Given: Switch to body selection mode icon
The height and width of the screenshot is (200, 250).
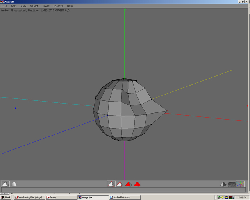Looking at the screenshot, I should pos(137,184).
